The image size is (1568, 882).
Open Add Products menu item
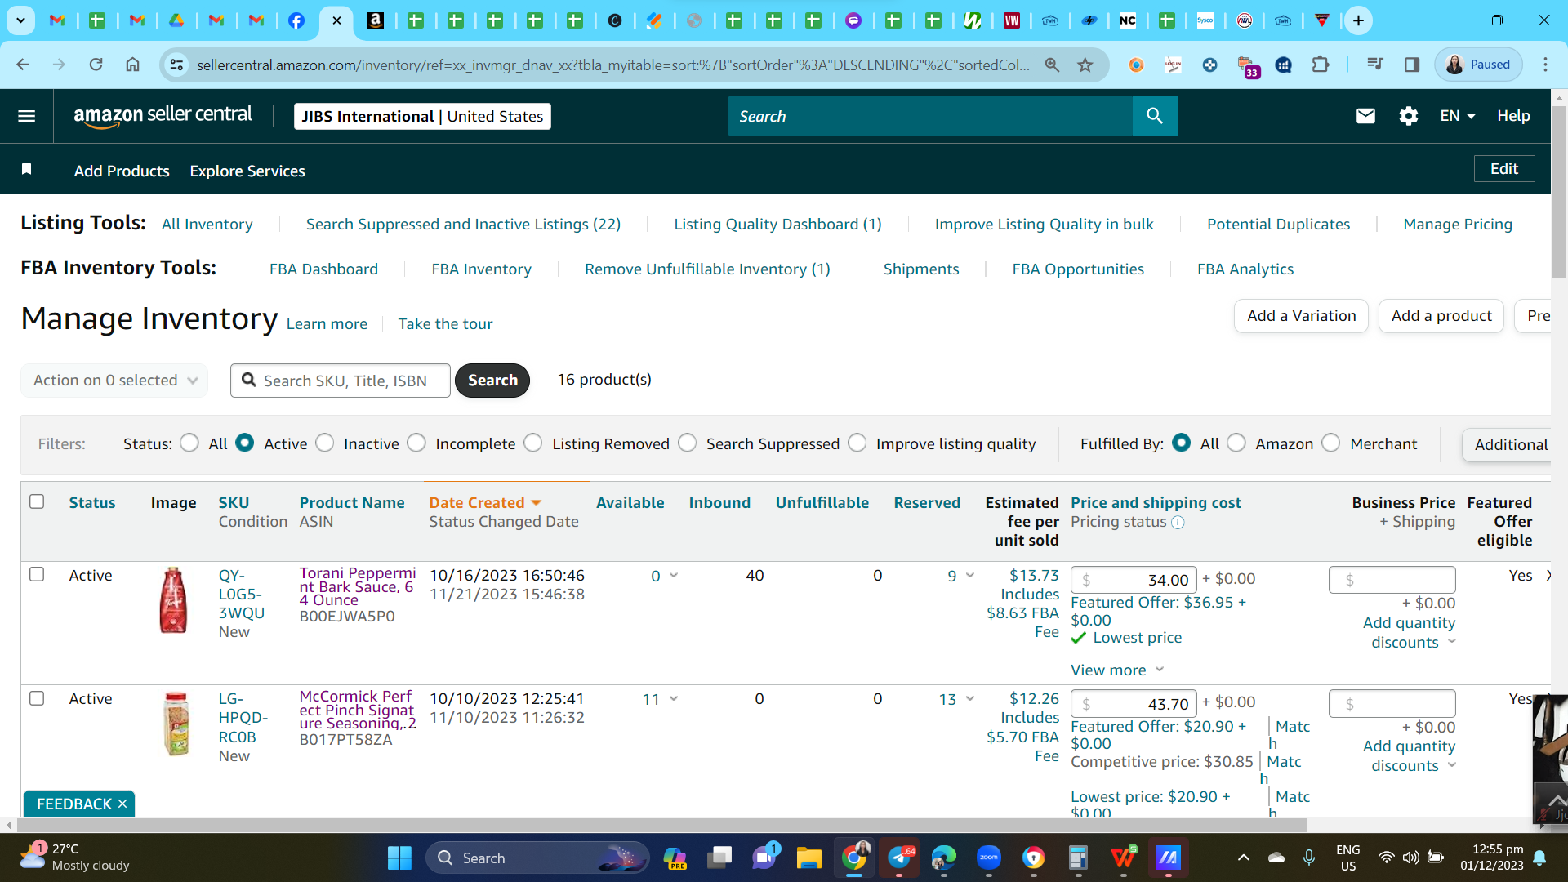tap(122, 171)
